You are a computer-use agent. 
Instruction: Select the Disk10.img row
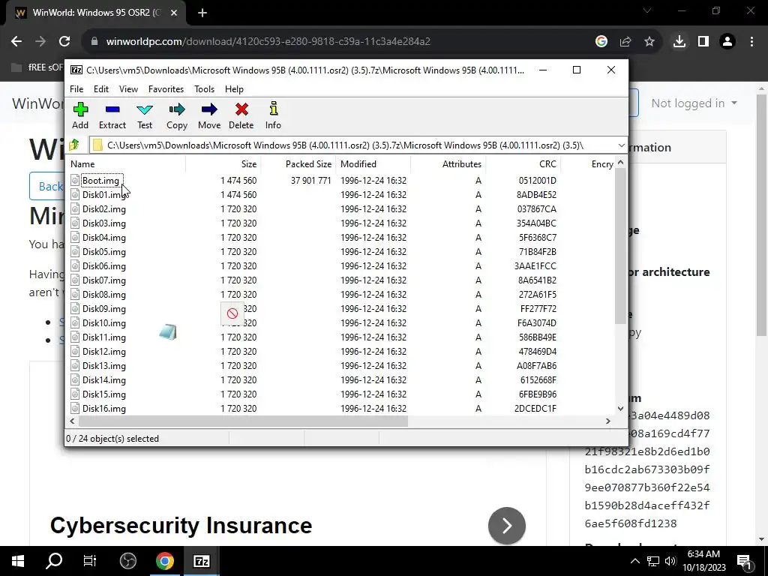pyautogui.click(x=340, y=322)
